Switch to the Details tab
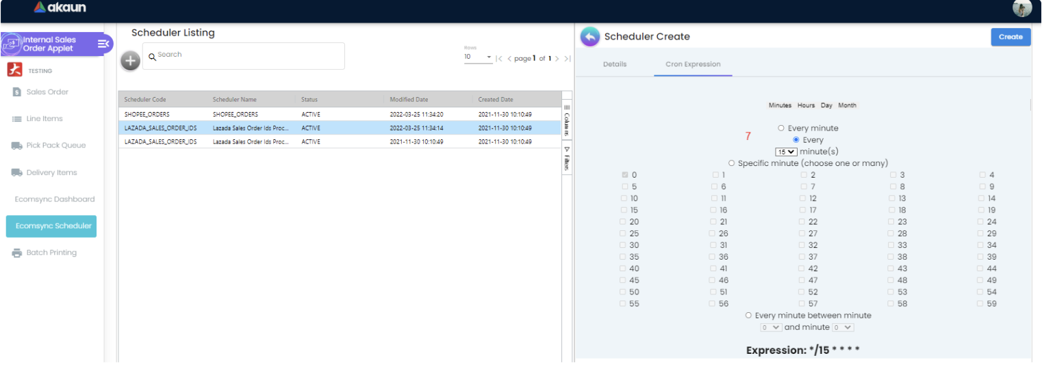 pos(615,64)
